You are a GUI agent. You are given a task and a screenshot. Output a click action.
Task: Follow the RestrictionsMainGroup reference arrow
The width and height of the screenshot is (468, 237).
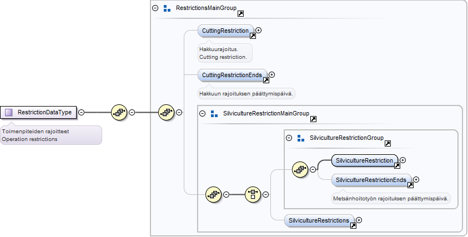(240, 14)
